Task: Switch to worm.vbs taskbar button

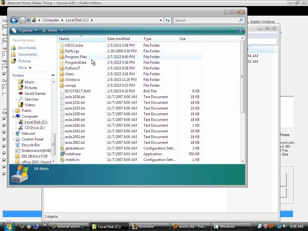Action: point(190,226)
